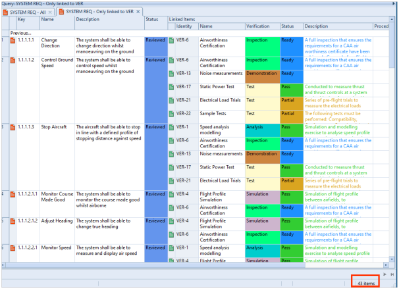Viewport: 399px width, 289px height.
Task: Sort by requirement Name column header
Action: (57, 23)
